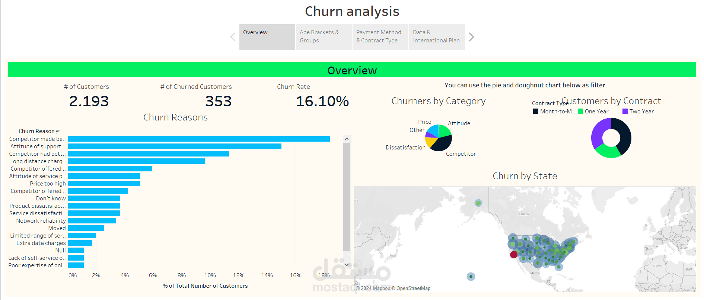This screenshot has width=704, height=300.
Task: Select the 'Moved' bar
Action: pyautogui.click(x=86, y=228)
